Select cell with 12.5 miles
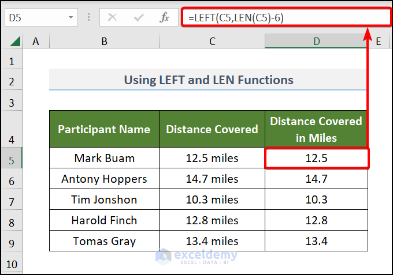 coord(212,158)
